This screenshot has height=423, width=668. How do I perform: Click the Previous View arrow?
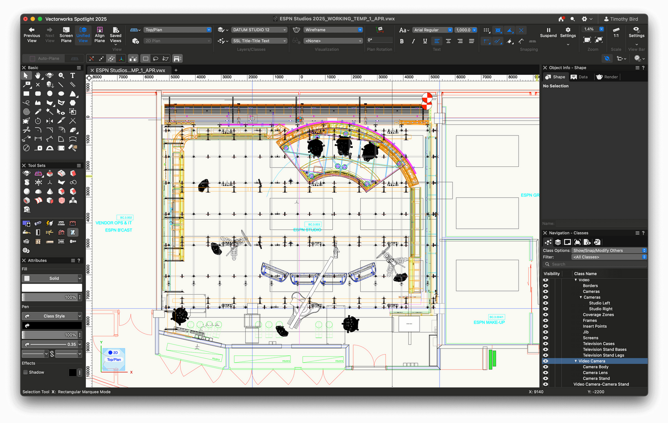point(32,35)
